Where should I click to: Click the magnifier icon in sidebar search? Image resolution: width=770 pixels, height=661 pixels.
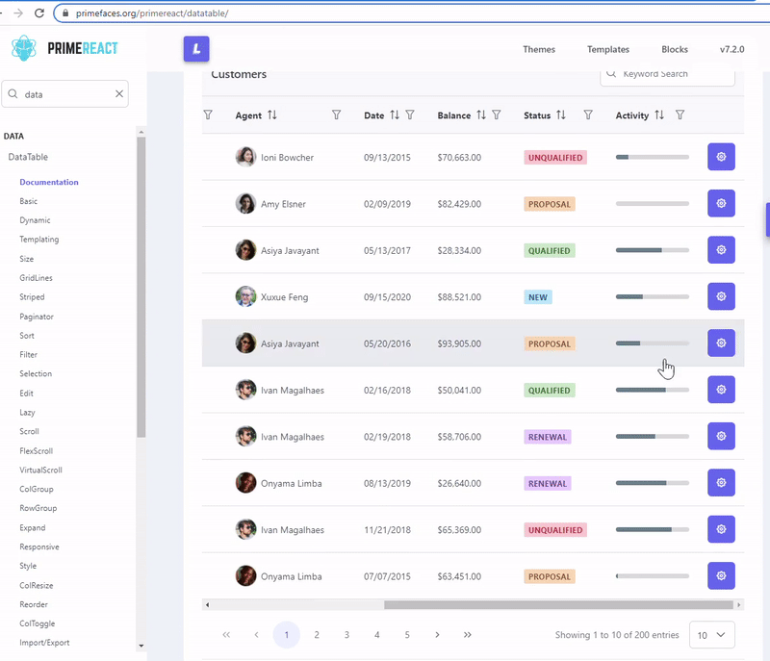13,93
